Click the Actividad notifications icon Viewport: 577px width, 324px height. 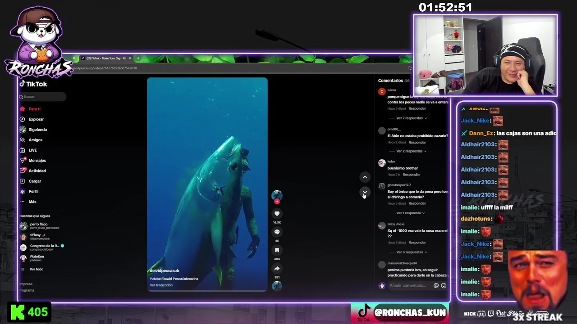click(x=22, y=171)
